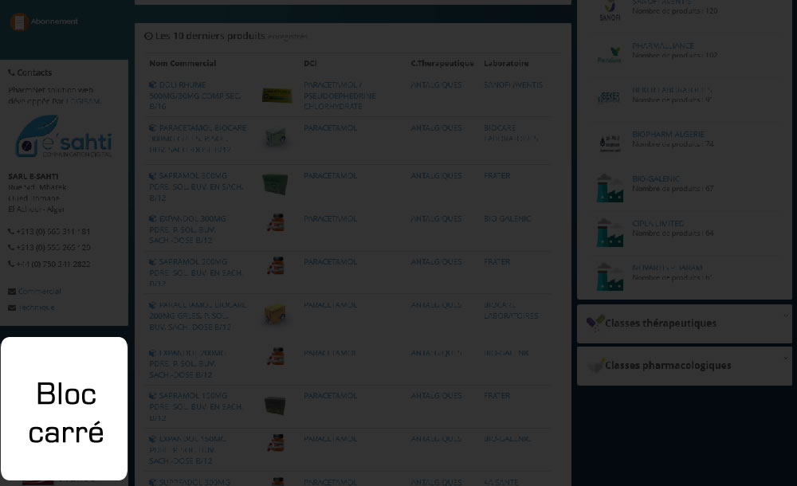Viewport: 797px width, 486px height.
Task: Click FRATER in the SAPRAMOL 150MG row
Action: click(x=497, y=395)
